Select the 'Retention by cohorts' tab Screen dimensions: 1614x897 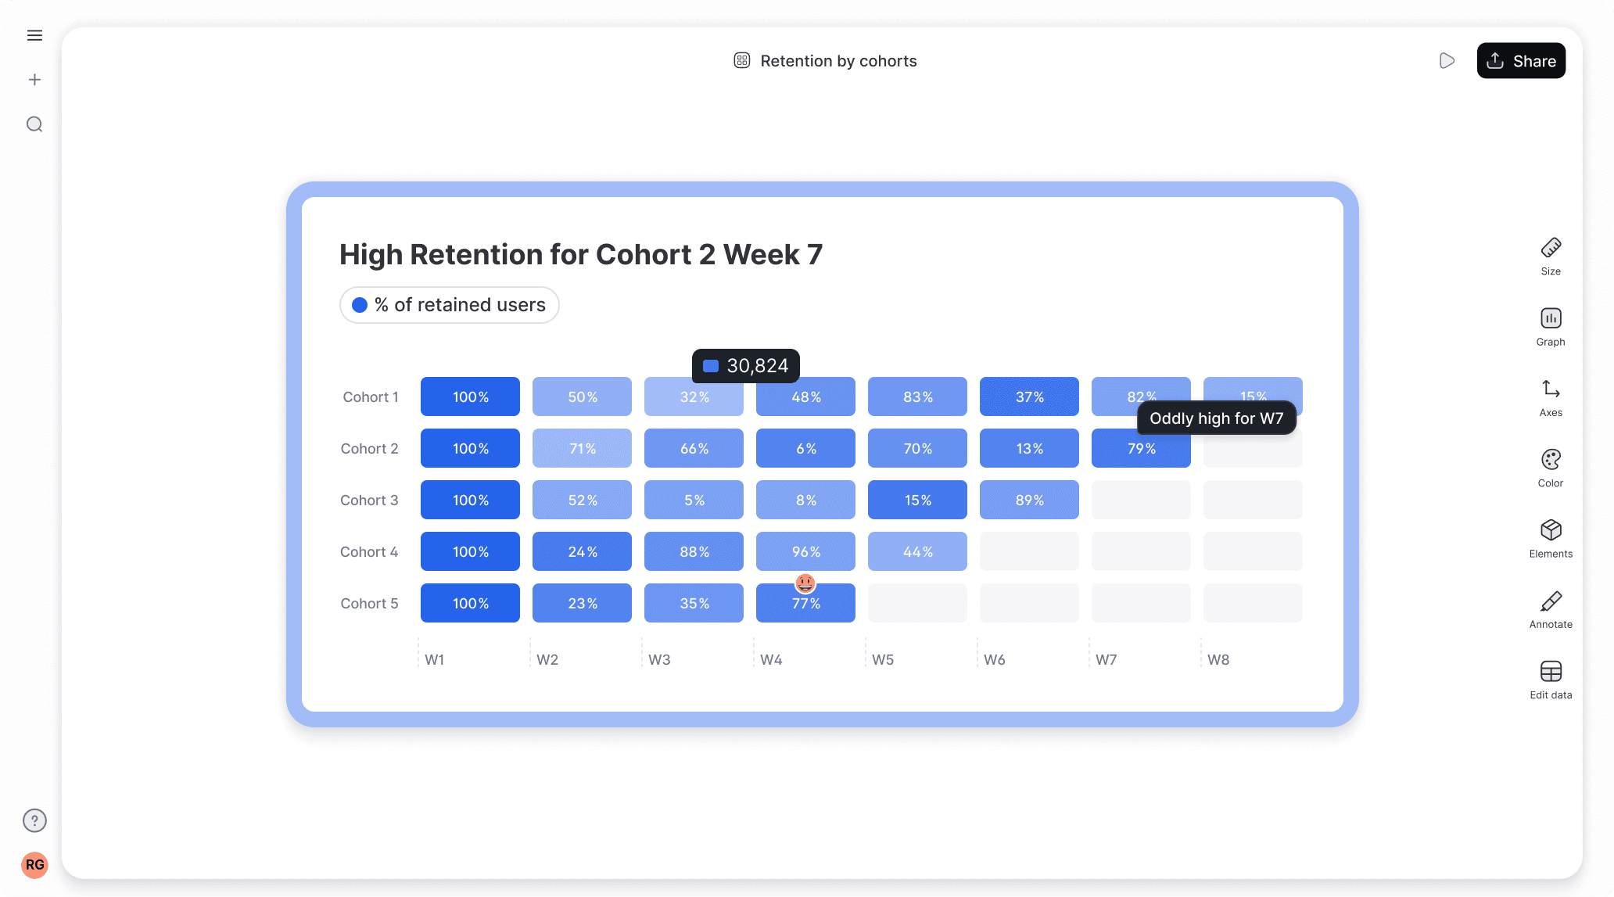pyautogui.click(x=837, y=60)
